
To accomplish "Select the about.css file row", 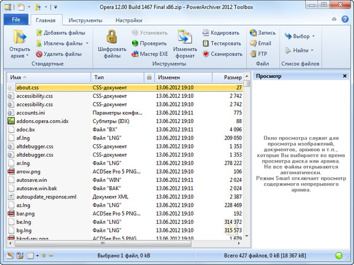I will 125,87.
